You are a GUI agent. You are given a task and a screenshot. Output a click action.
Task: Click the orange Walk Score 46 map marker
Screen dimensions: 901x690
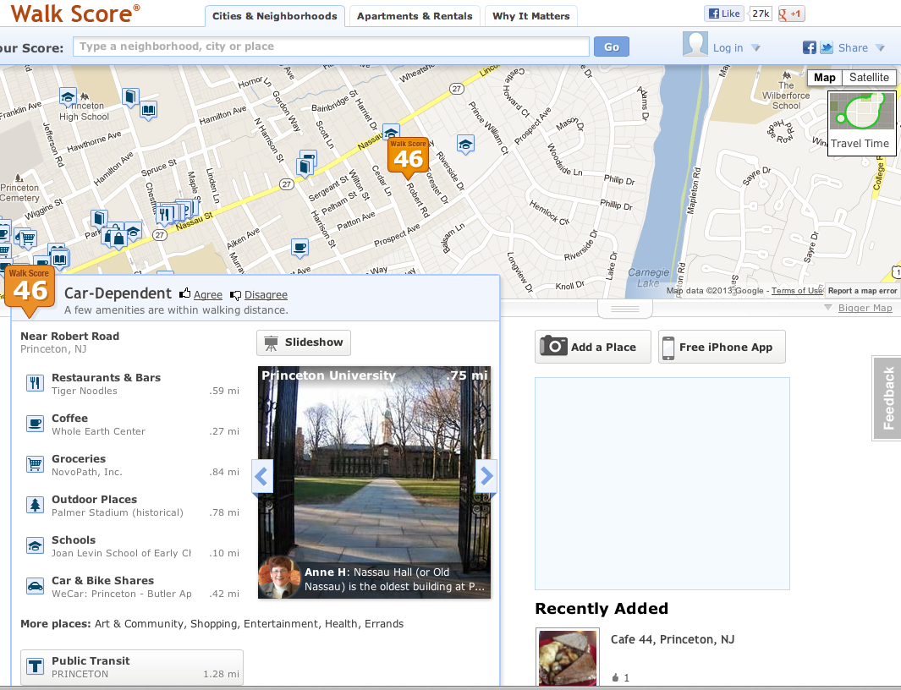click(x=408, y=156)
